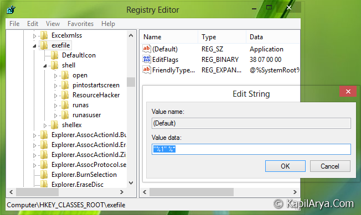Select the REG_EXPAN... type cell

[x=221, y=70]
